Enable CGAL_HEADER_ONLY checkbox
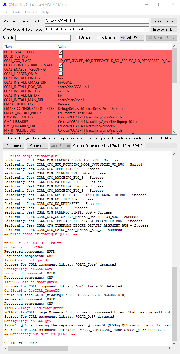The width and height of the screenshot is (180, 354). pos(61,74)
